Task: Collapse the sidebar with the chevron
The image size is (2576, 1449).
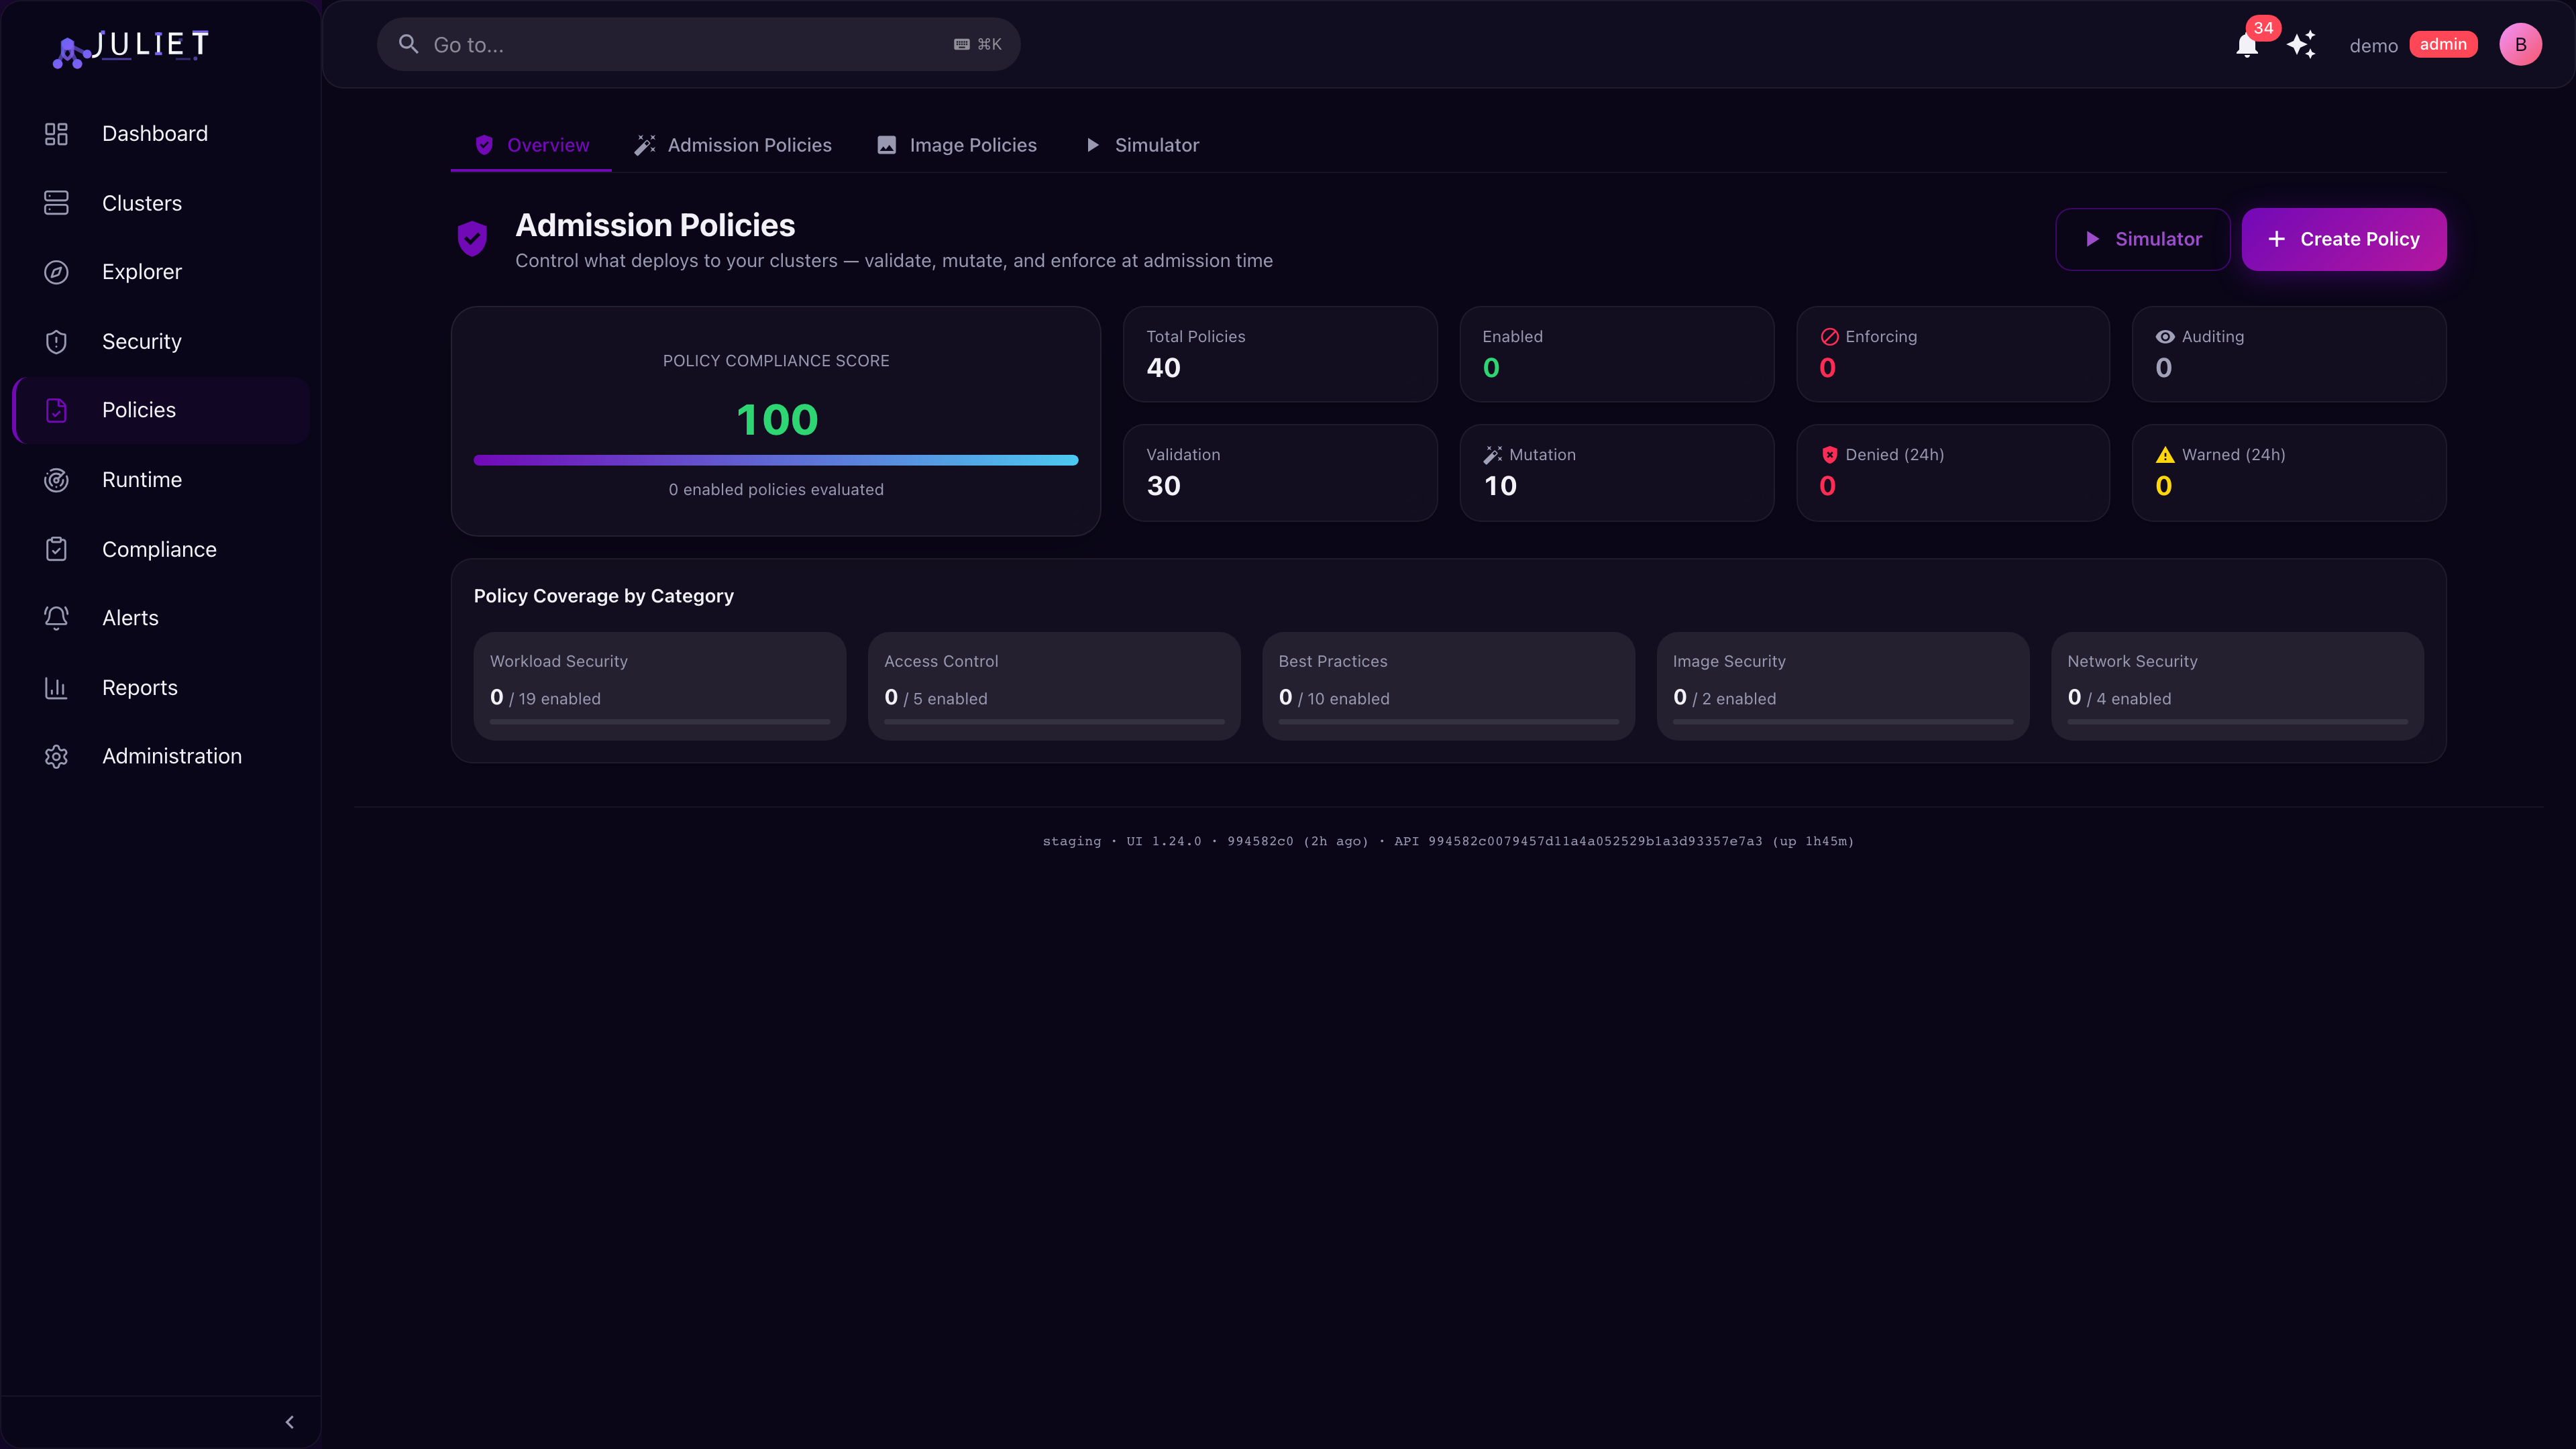Action: 289,1421
